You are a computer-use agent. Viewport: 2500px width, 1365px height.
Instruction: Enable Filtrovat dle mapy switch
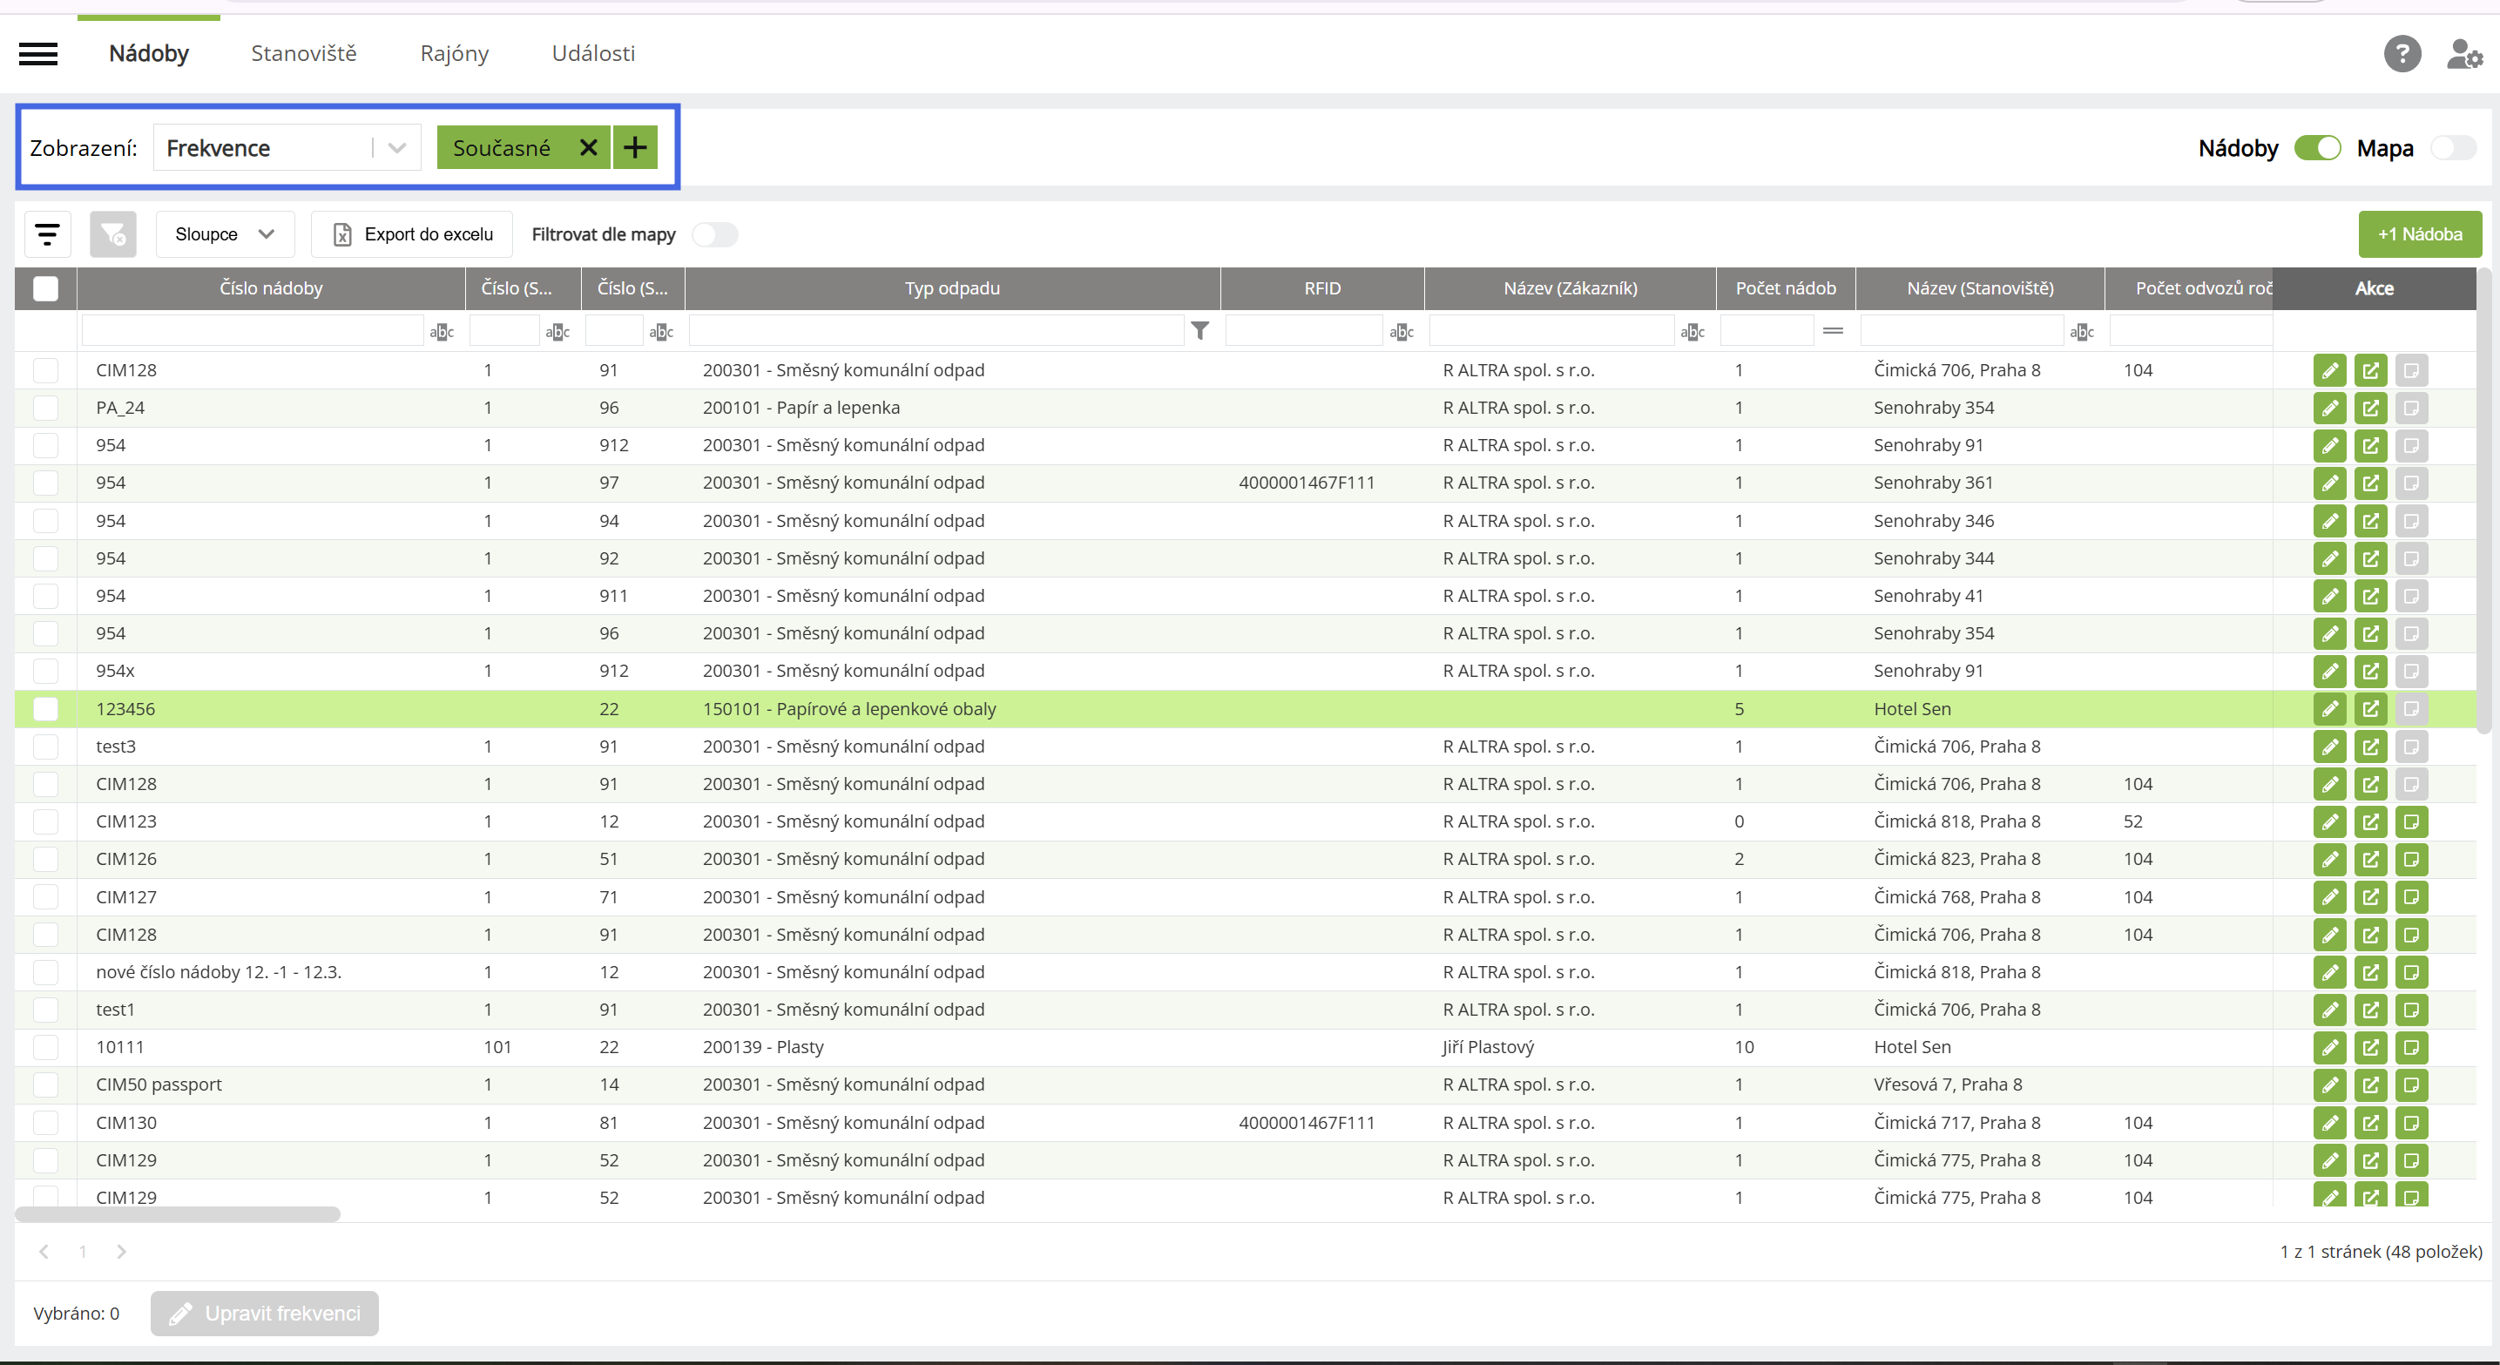715,235
